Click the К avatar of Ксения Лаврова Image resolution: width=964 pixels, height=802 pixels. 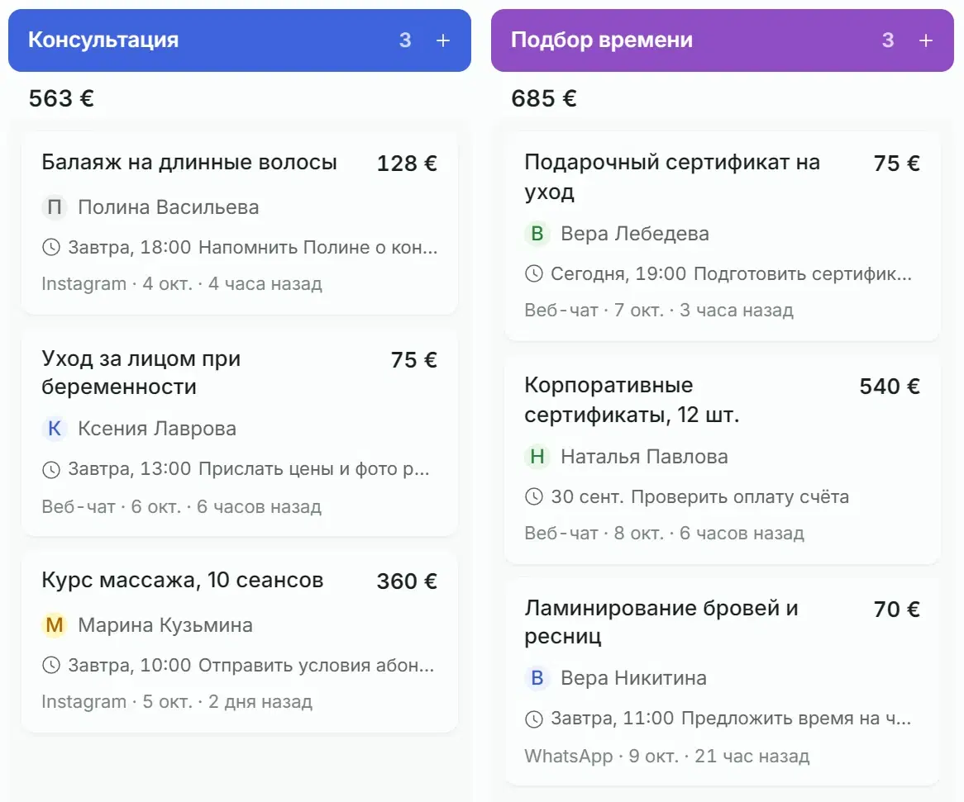point(54,429)
